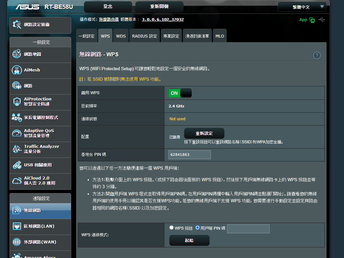Click the AiMesh icon in sidebar
344x258 pixels.
(x=17, y=70)
